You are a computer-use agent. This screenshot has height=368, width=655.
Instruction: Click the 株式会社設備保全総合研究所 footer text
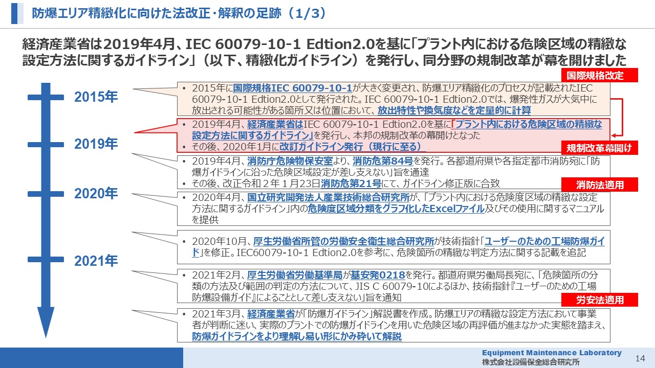[x=530, y=362]
